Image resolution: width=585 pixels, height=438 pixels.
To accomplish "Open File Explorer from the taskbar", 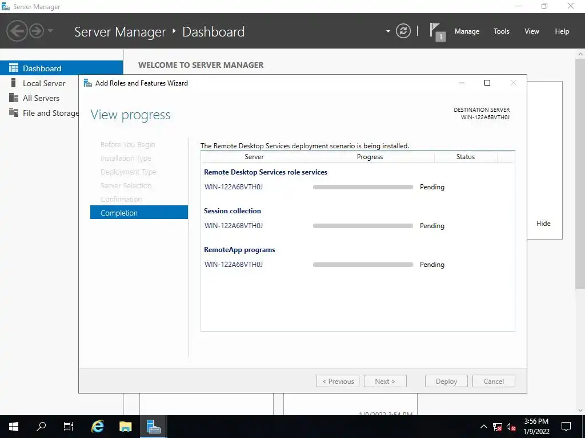I will tap(125, 427).
